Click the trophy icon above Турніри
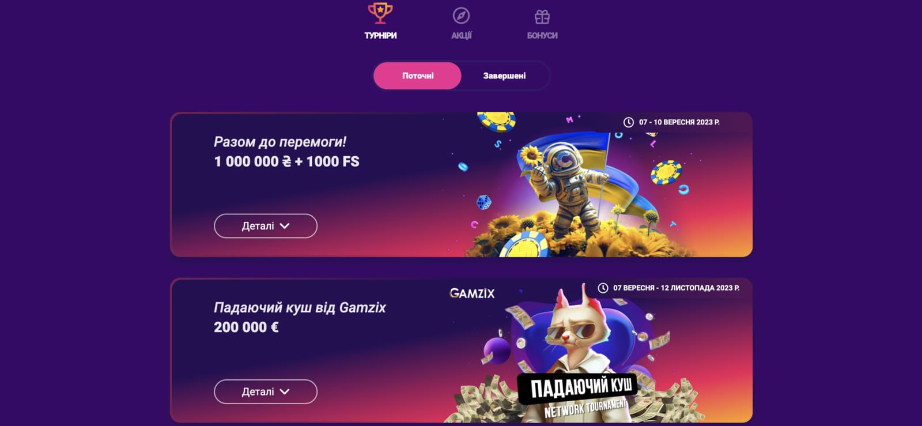This screenshot has height=426, width=922. click(380, 13)
